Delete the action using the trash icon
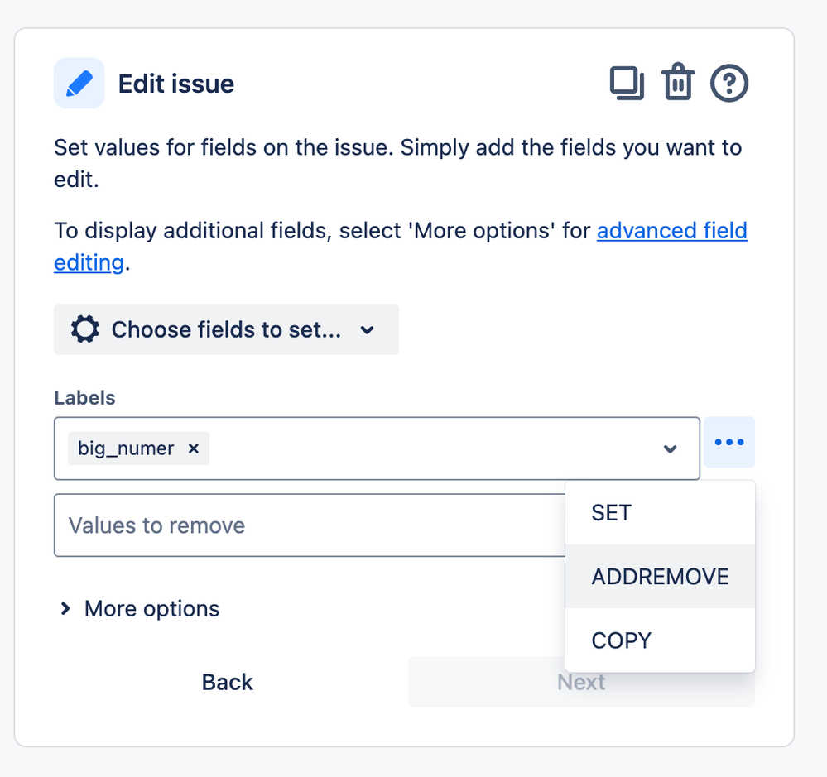The width and height of the screenshot is (827, 777). pos(678,82)
